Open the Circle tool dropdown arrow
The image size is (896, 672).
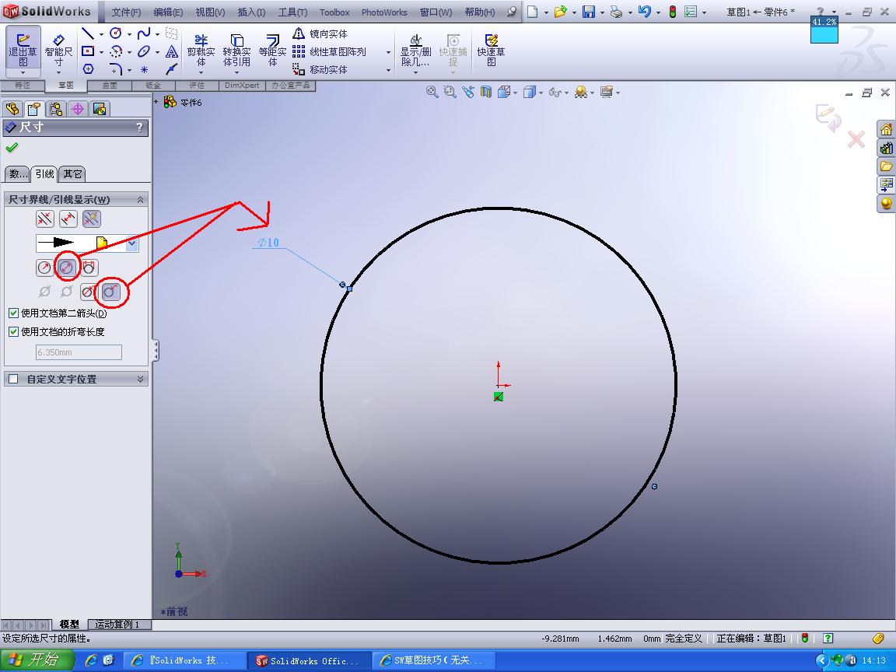(129, 34)
